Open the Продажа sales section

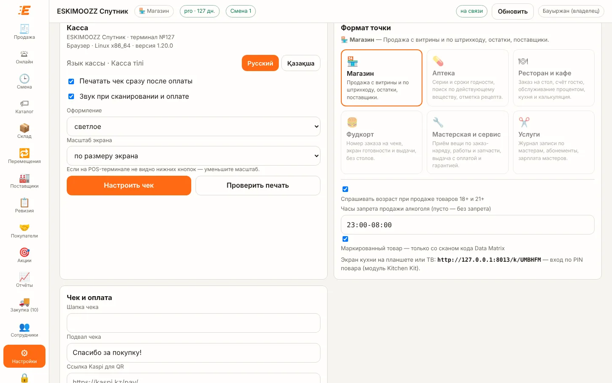pyautogui.click(x=24, y=32)
